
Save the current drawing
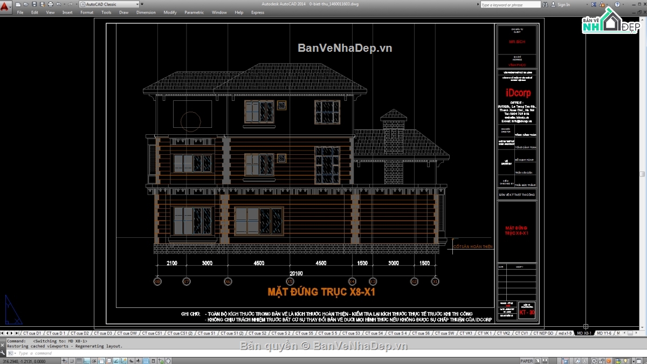pyautogui.click(x=34, y=4)
